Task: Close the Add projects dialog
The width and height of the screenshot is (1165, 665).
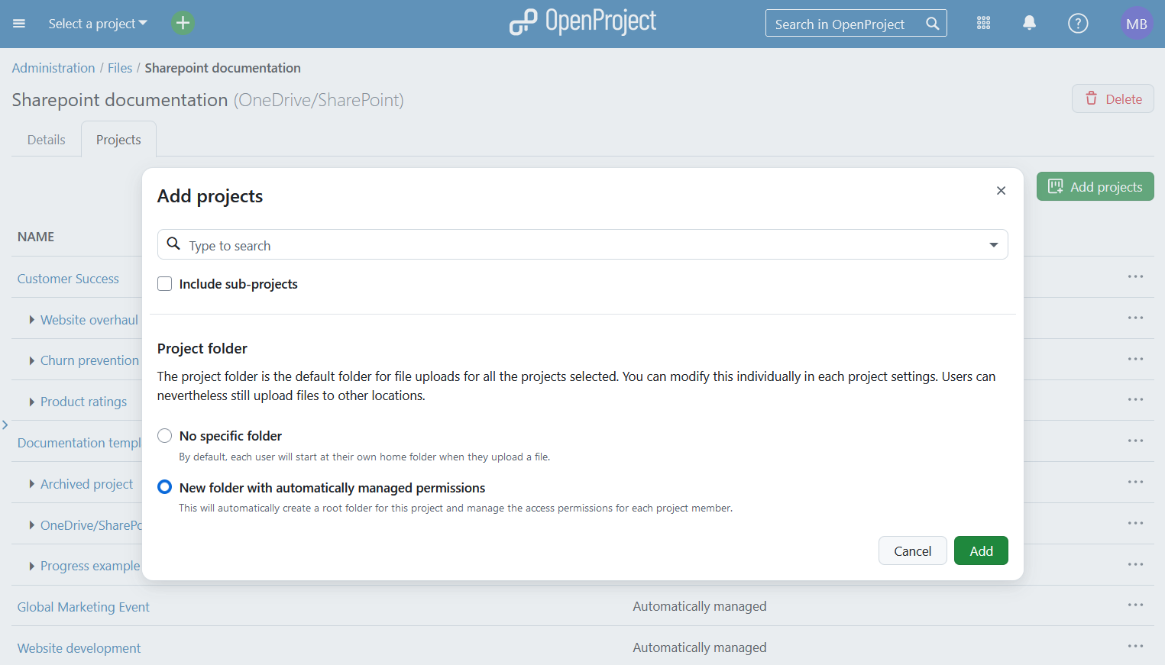Action: (x=1001, y=191)
